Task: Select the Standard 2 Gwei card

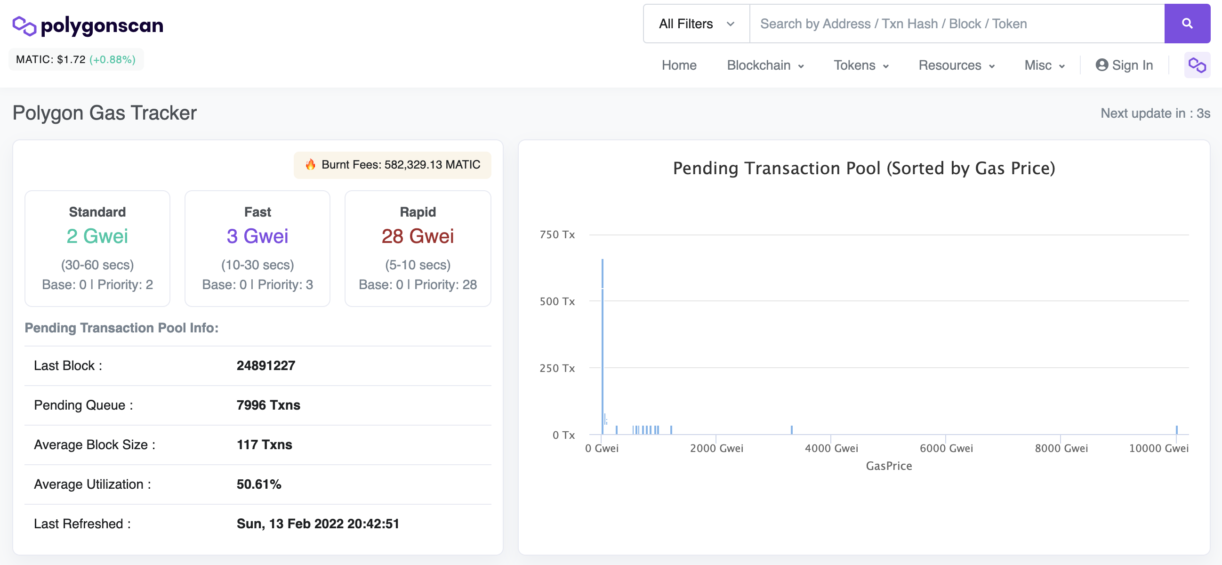Action: [97, 249]
